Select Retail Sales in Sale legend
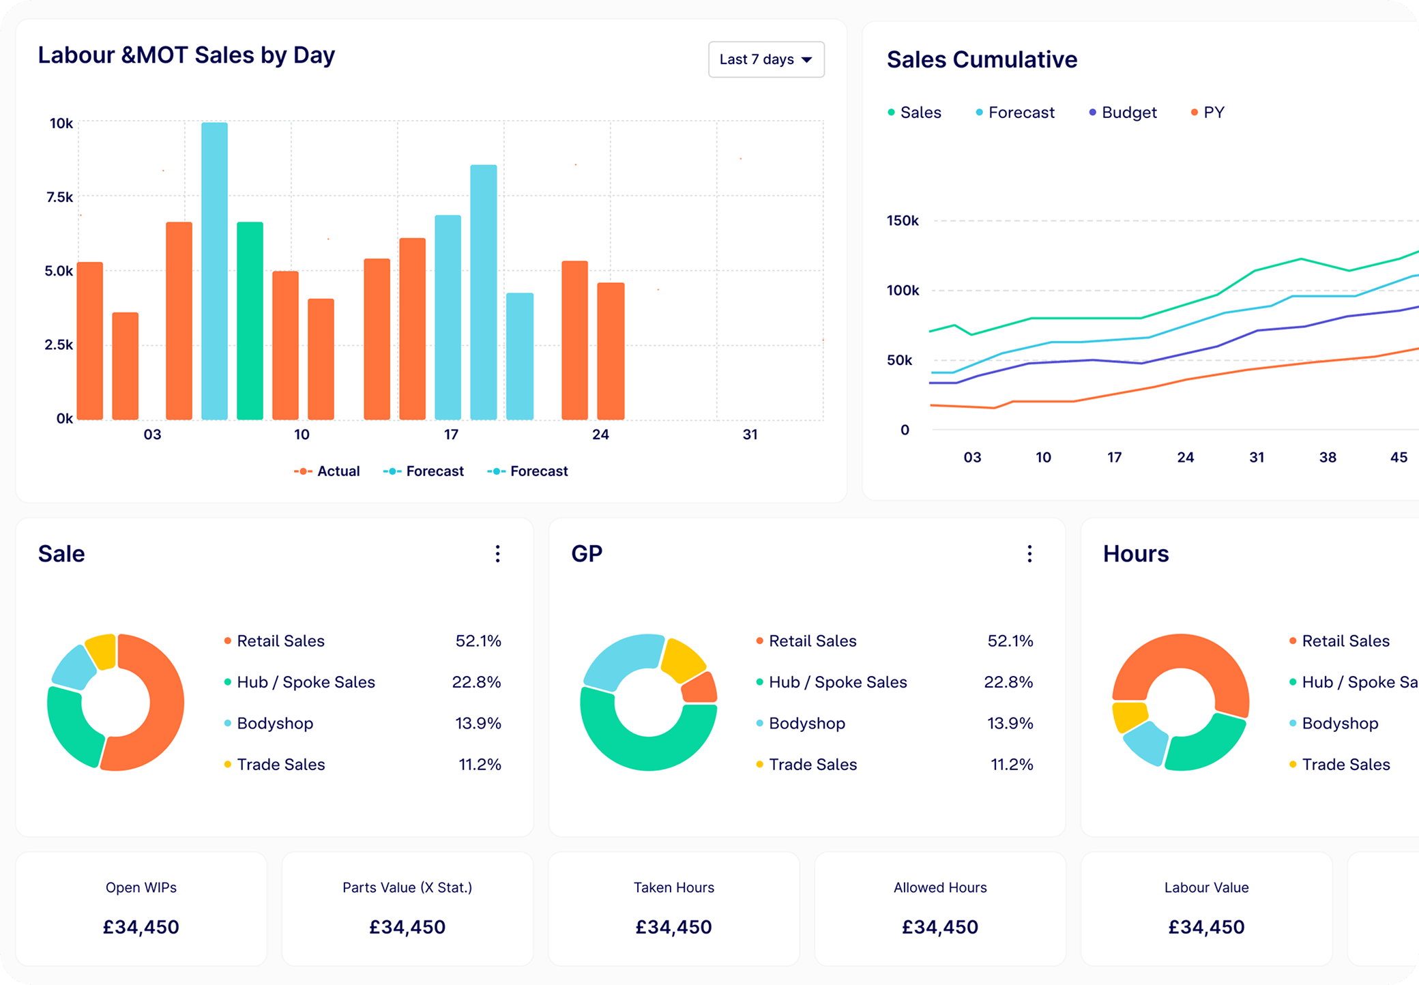 [x=280, y=641]
